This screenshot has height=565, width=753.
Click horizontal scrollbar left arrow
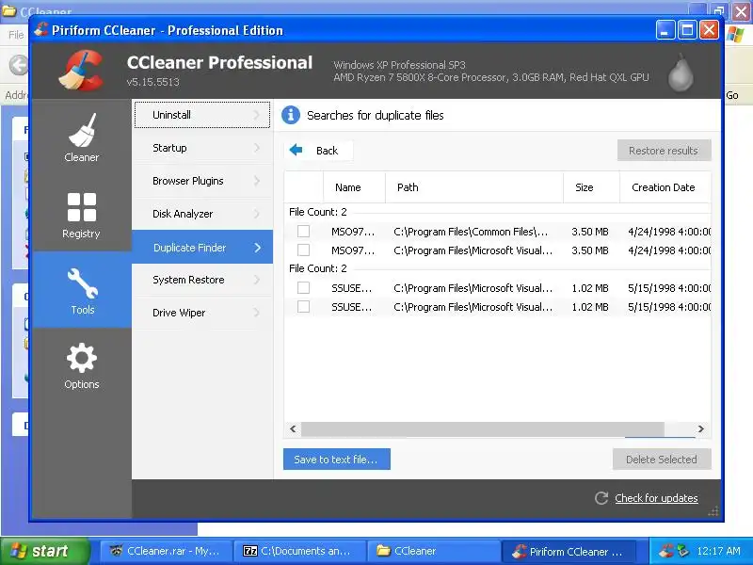click(293, 429)
